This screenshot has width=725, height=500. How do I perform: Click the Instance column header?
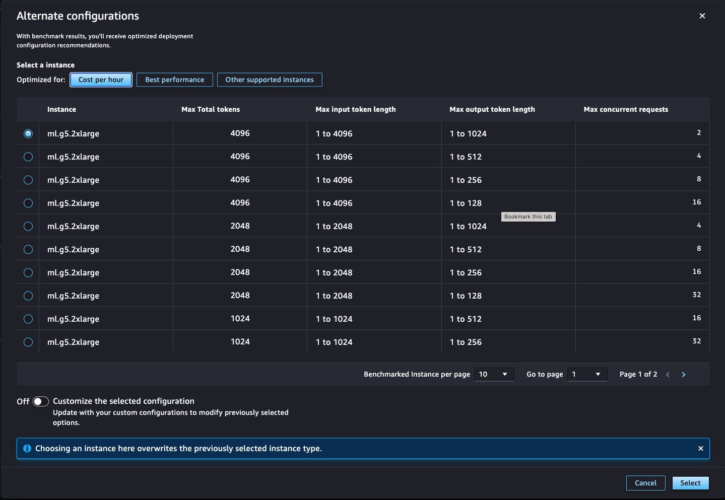tap(61, 109)
